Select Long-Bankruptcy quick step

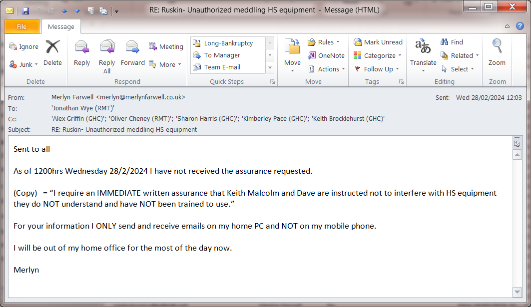point(228,43)
